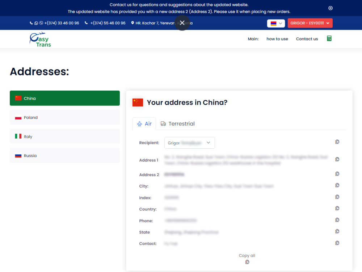Screen dimensions: 362x272
Task: Copy the Contact value
Action: (x=337, y=243)
